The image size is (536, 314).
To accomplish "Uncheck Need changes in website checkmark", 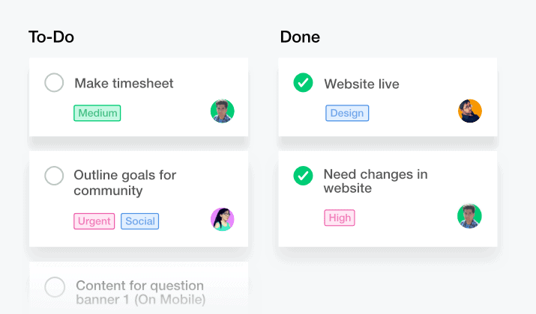I will (303, 176).
